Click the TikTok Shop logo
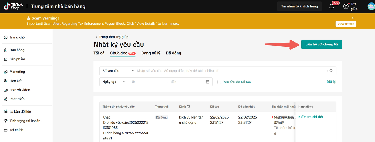Screen dimensions: 375x142 [13, 6]
